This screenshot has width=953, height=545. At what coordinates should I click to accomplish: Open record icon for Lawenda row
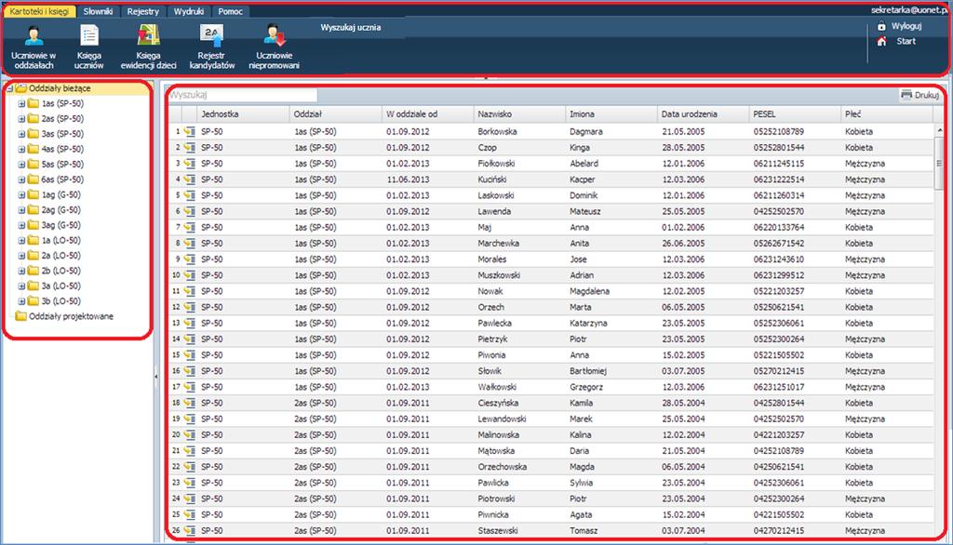(190, 211)
